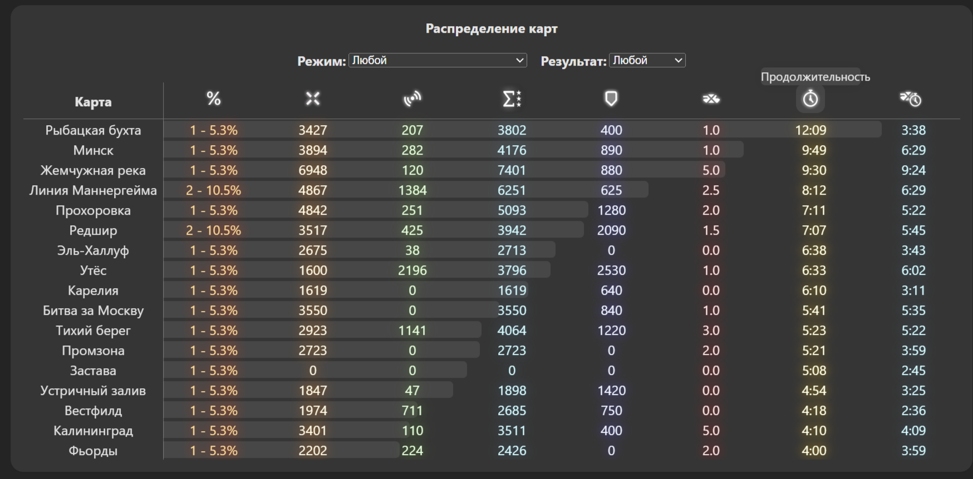Click the Калининград map name
973x479 pixels.
(x=93, y=431)
